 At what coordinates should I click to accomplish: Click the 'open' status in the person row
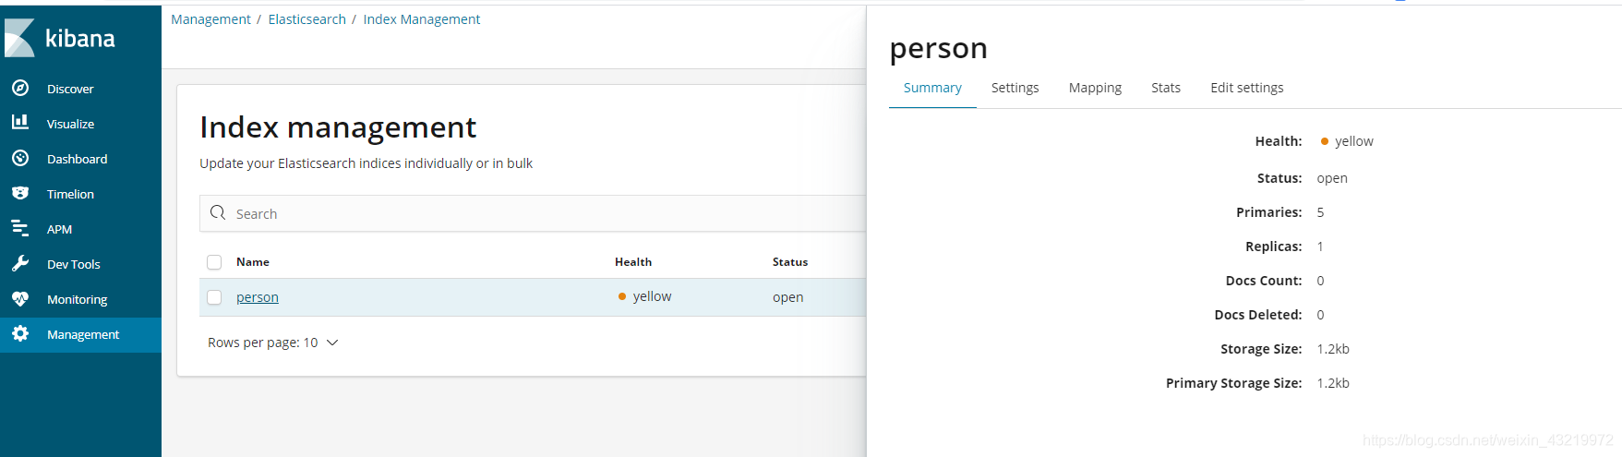[x=787, y=297]
